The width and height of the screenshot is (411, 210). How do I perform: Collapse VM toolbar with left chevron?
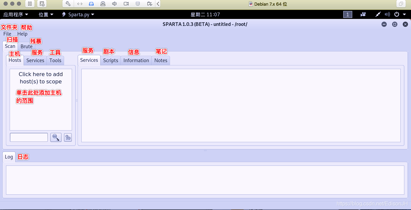(158, 4)
